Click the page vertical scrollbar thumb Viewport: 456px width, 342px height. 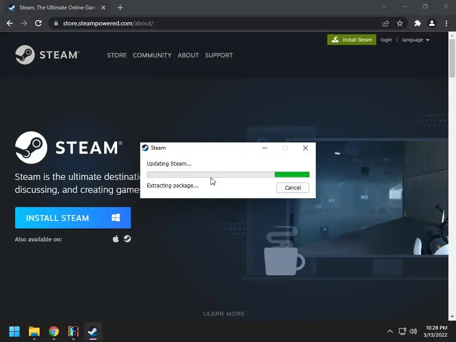[452, 58]
